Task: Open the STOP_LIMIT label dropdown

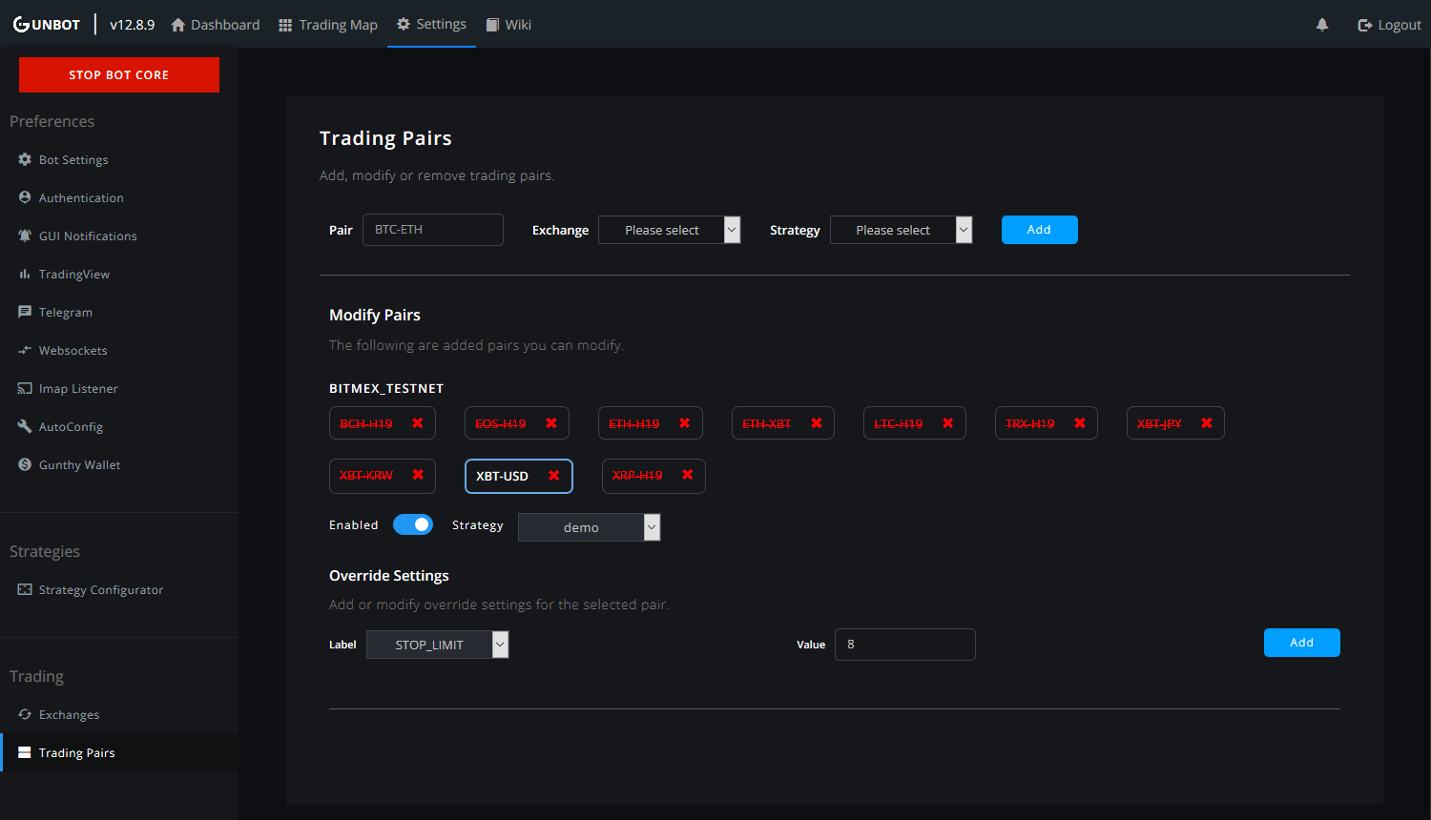Action: click(438, 645)
